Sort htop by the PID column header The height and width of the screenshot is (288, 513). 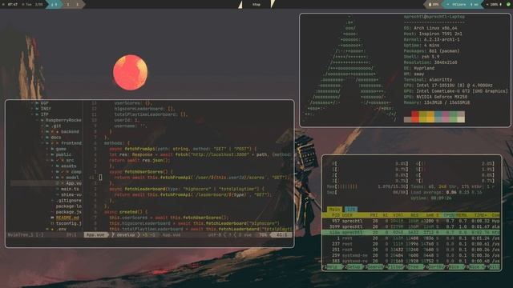tap(336, 215)
